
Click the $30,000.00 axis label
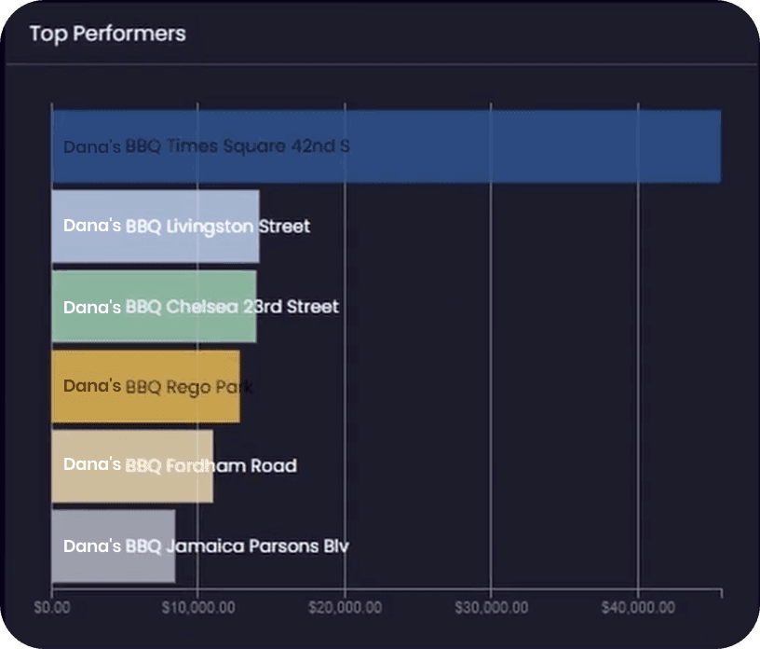coord(492,608)
